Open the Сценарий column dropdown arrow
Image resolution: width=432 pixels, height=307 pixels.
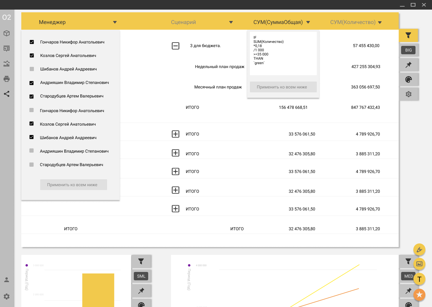tap(231, 22)
